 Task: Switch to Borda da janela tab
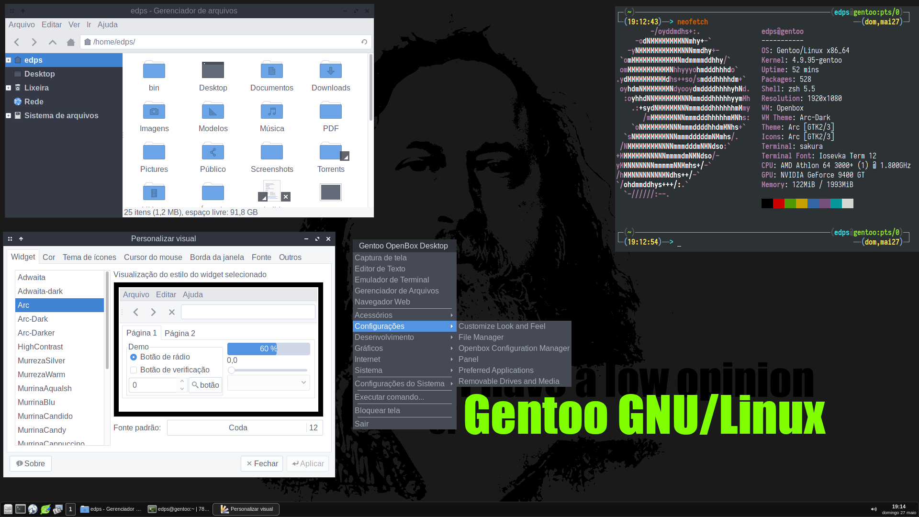click(217, 258)
